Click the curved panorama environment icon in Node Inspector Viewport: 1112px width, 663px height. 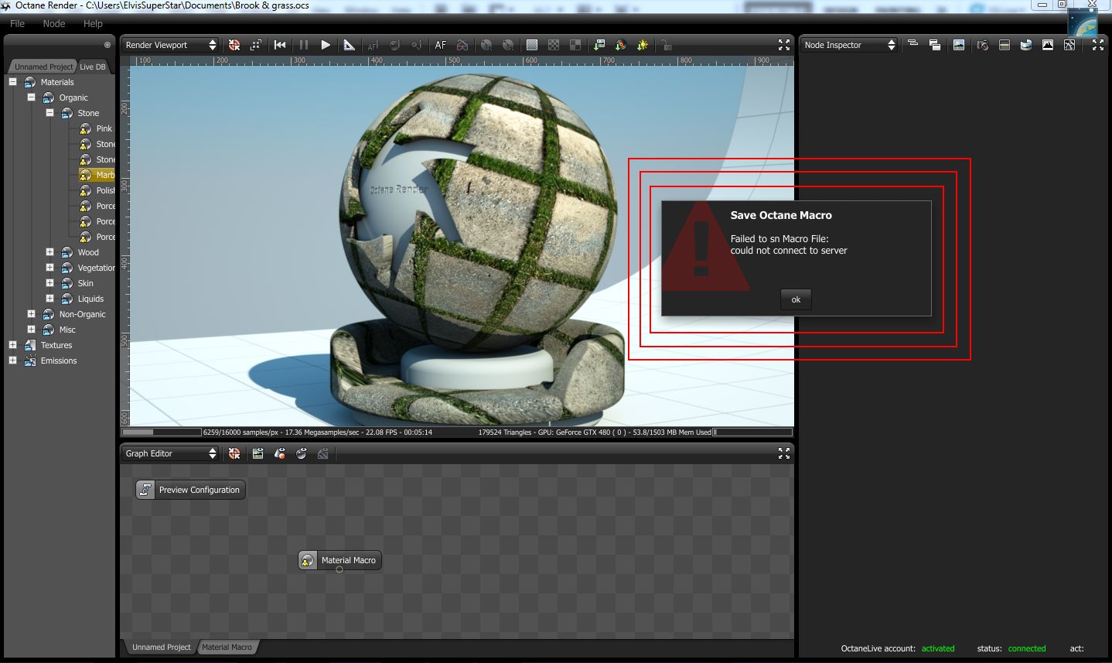tap(1026, 45)
